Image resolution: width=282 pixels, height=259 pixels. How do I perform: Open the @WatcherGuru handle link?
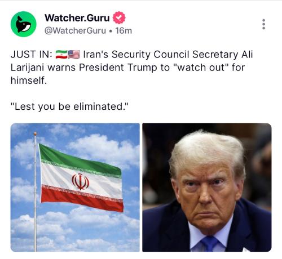(x=75, y=30)
